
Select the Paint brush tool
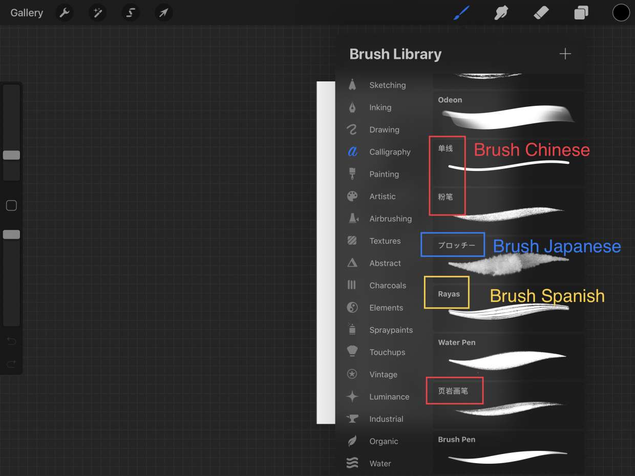click(461, 13)
